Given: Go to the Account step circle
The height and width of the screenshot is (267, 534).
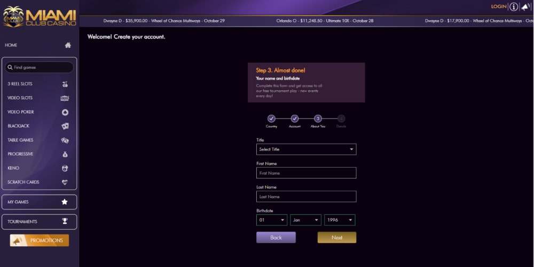Looking at the screenshot, I should pos(295,119).
